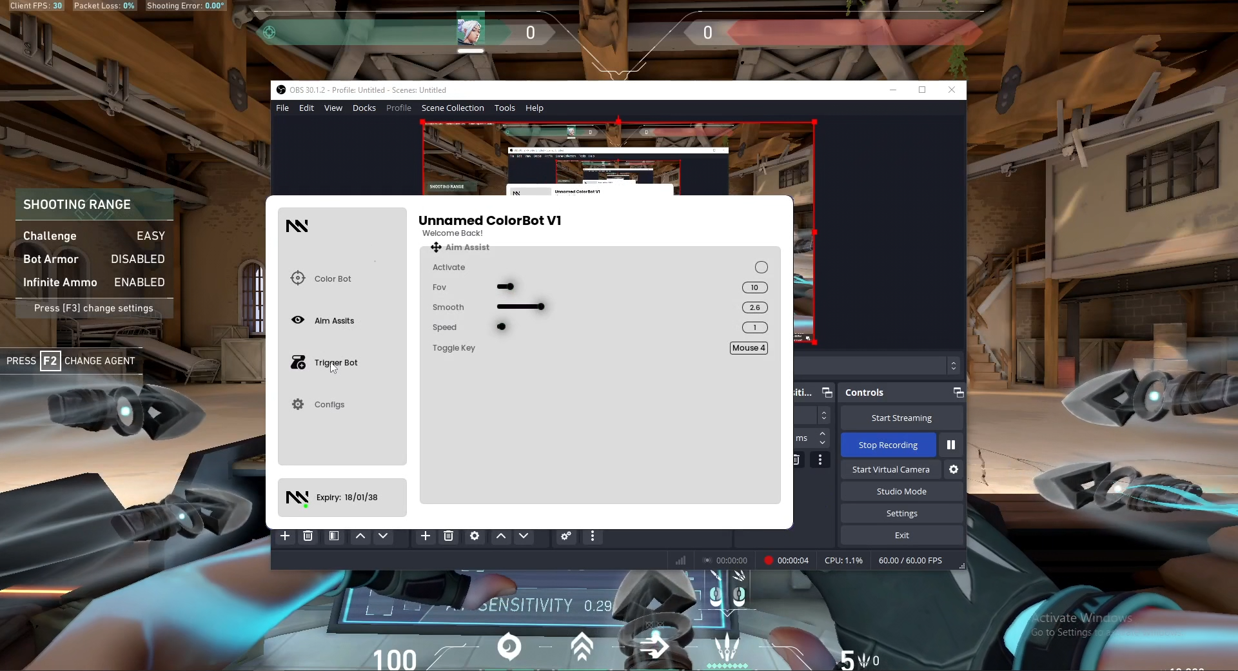
Task: Click the Expiry: 18/01/38 label
Action: pos(347,497)
